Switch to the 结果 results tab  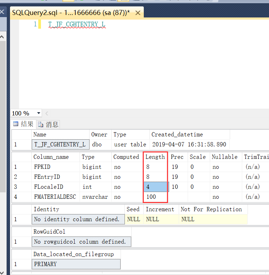point(24,124)
